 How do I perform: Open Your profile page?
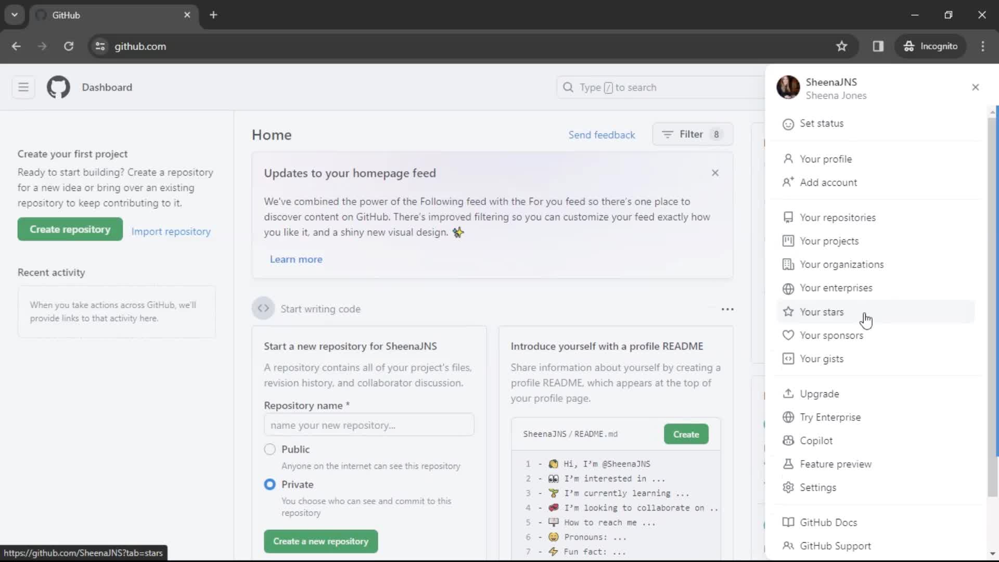click(826, 159)
